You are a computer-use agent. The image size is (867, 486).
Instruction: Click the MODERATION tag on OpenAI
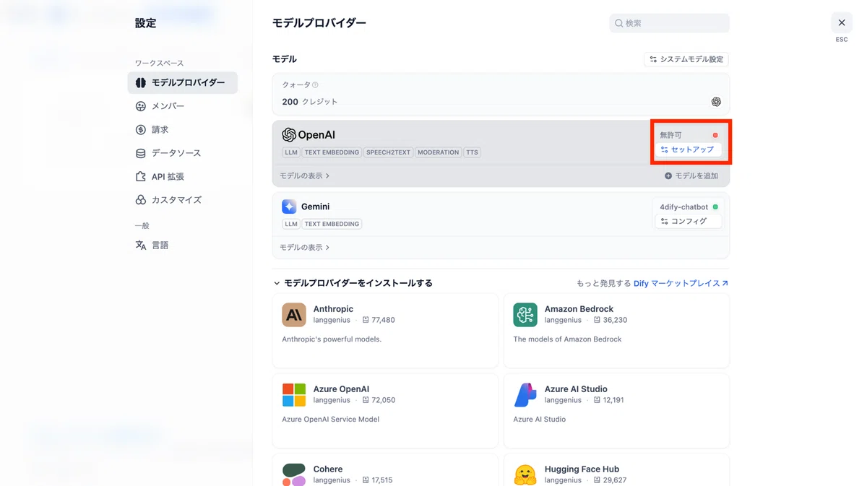point(438,152)
